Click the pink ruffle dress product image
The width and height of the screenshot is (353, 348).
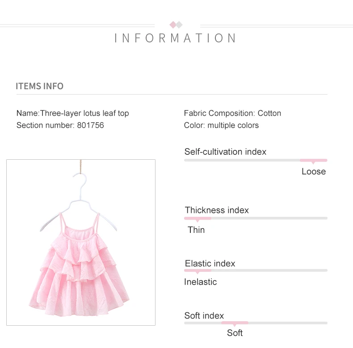(x=81, y=242)
